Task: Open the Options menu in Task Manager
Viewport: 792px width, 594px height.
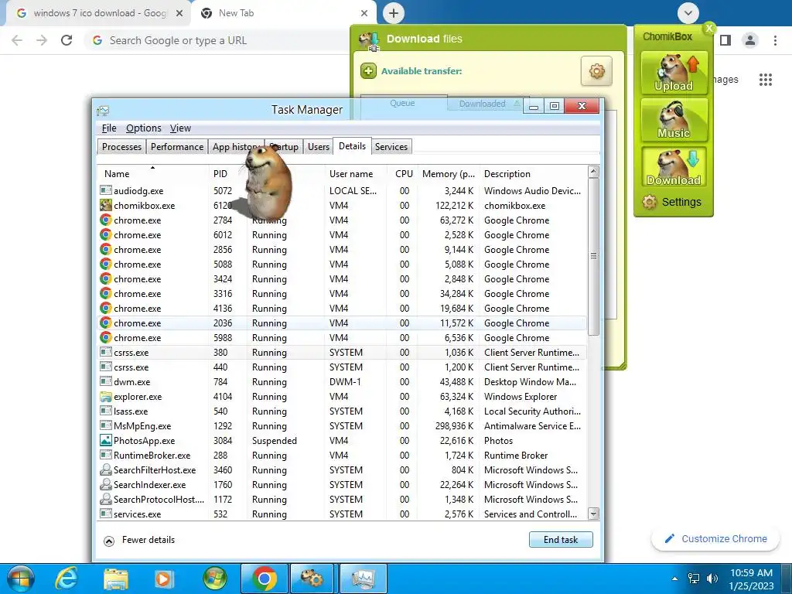Action: pos(143,128)
